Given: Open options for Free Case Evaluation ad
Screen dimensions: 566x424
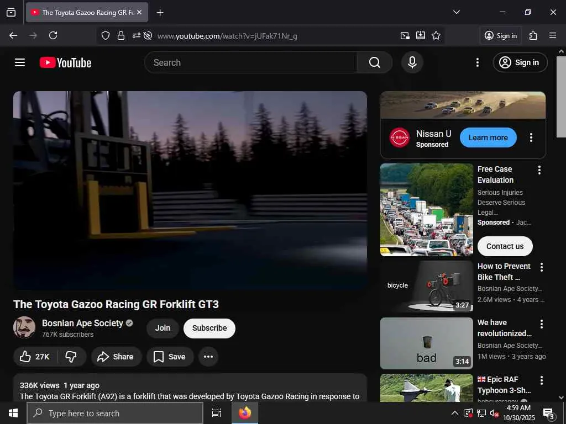Looking at the screenshot, I should [539, 170].
